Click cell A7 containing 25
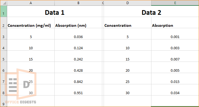The height and width of the screenshot is (107, 199). click(x=31, y=79)
